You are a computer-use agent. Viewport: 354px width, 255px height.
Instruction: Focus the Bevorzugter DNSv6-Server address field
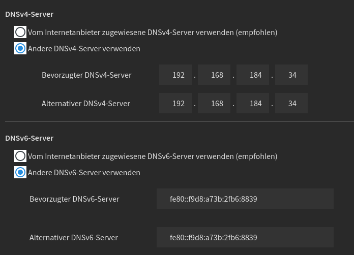[245, 199]
